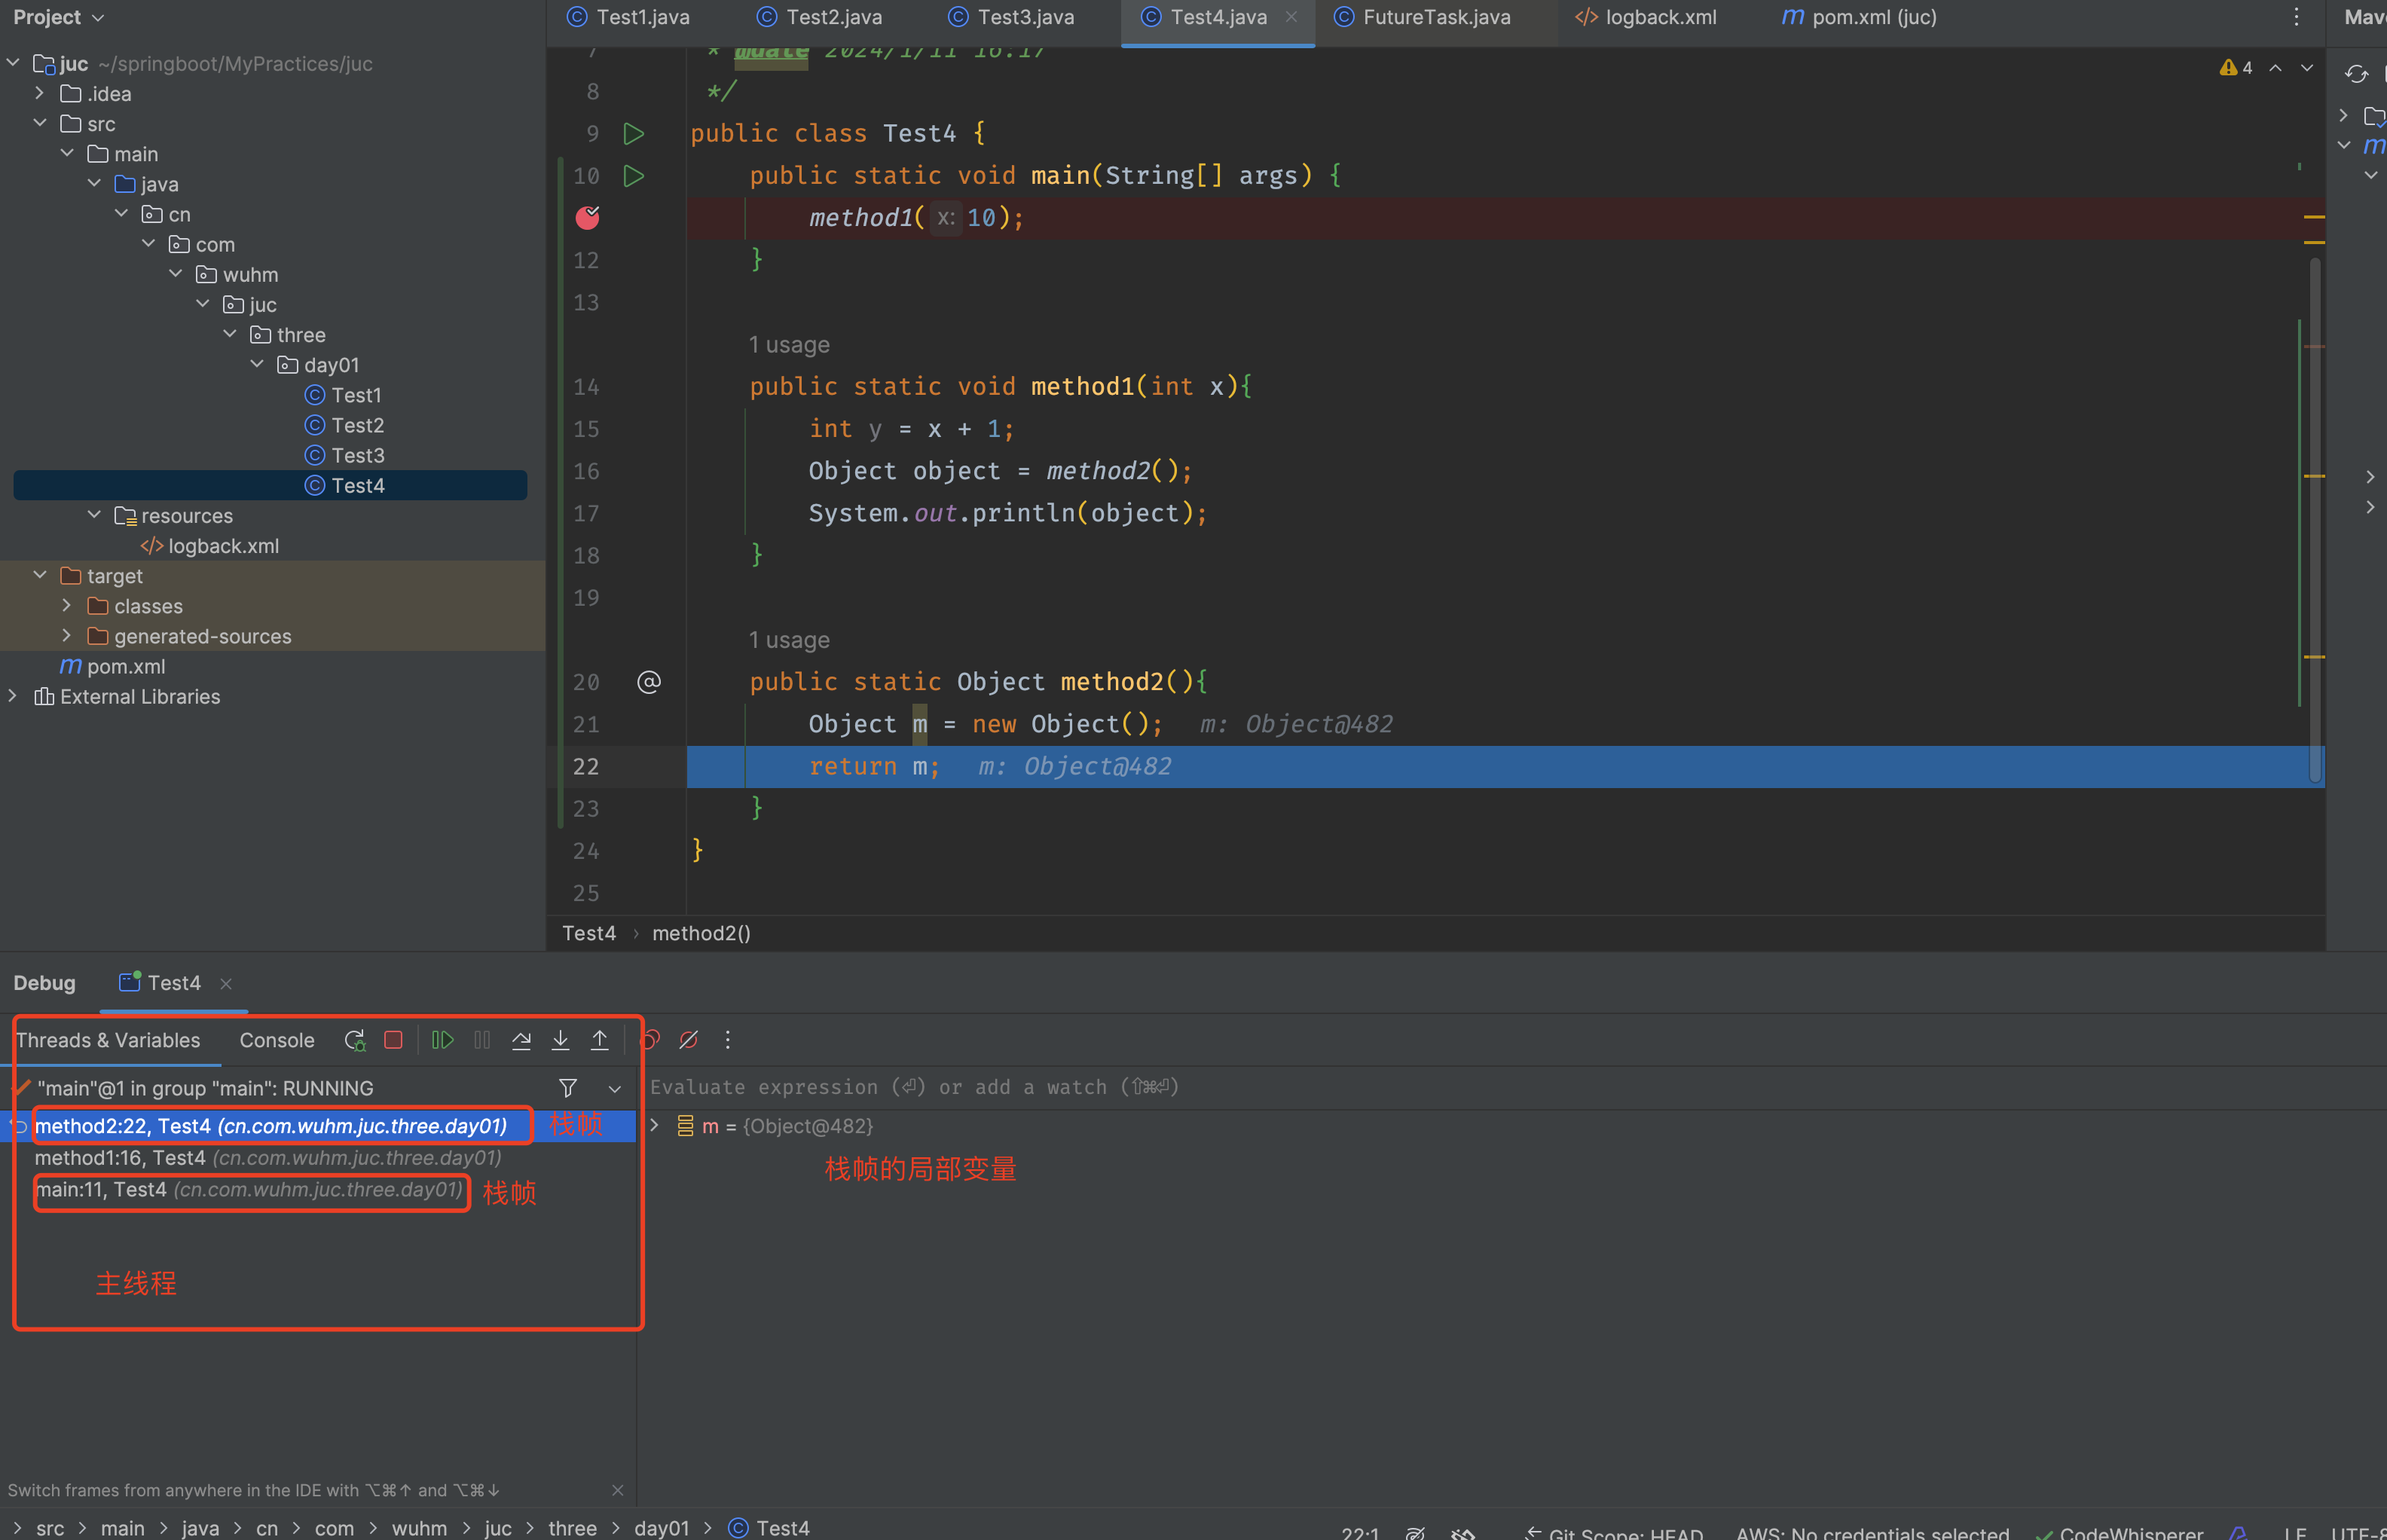Expand the classes folder
The width and height of the screenshot is (2387, 1540).
pyautogui.click(x=67, y=605)
